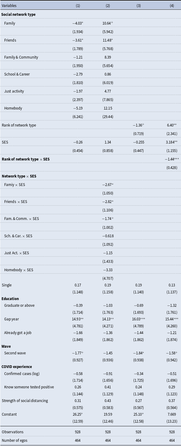
Task: Click the 'Social network type' section heading
Action: point(19,14)
